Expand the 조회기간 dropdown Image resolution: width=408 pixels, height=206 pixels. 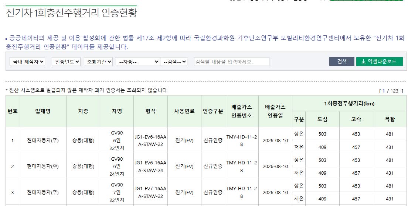click(98, 62)
